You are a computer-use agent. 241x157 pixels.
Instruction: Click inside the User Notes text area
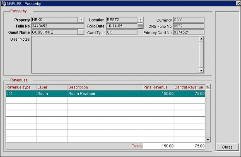click(x=115, y=55)
